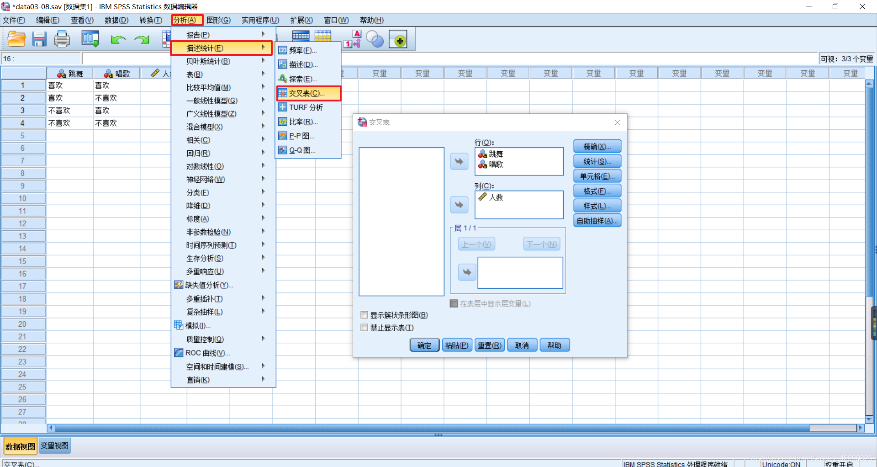Select 比率(R) in the submenu
The image size is (877, 467).
[x=308, y=122]
